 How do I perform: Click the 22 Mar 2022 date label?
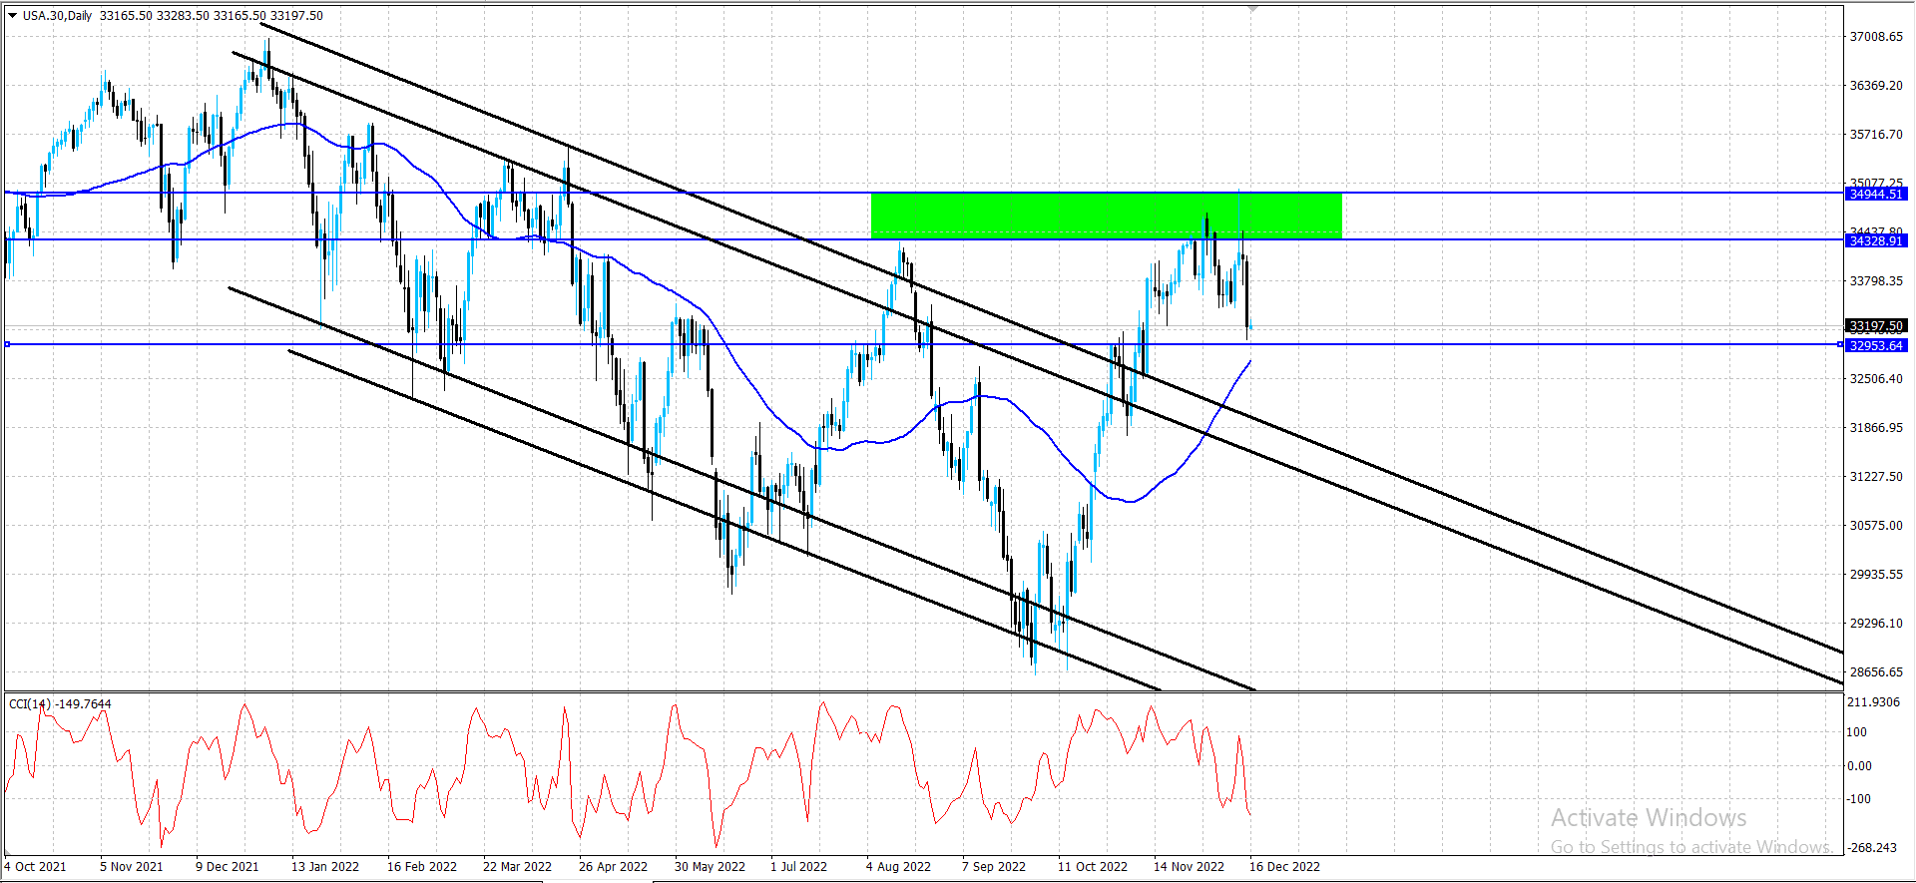pos(517,866)
